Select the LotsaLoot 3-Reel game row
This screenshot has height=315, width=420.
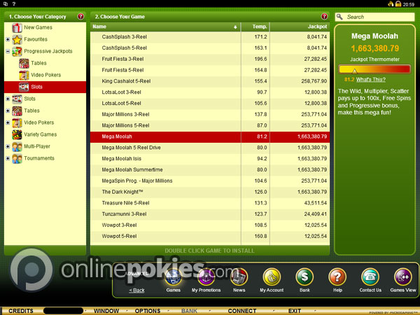click(210, 92)
